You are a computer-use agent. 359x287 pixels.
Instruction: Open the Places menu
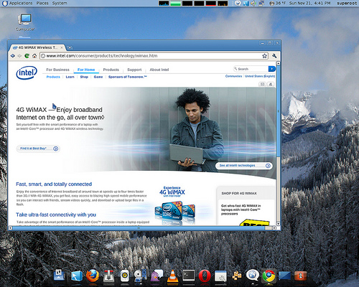point(42,3)
